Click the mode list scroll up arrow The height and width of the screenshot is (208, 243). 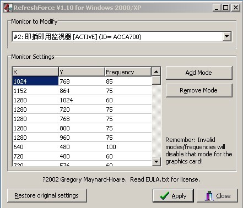click(156, 72)
